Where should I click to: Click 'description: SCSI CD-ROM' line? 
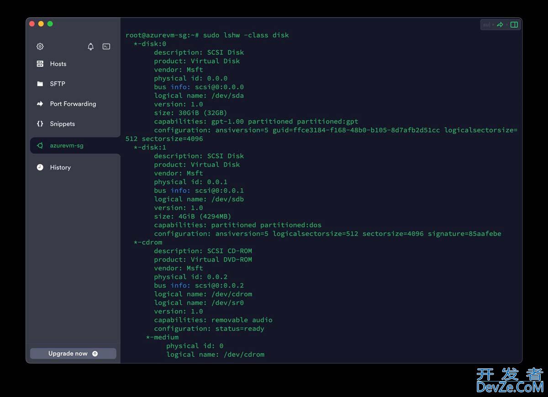click(x=203, y=251)
